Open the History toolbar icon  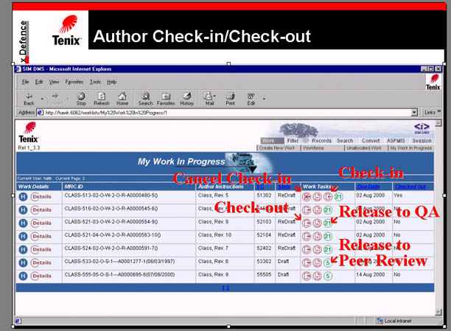tap(186, 99)
